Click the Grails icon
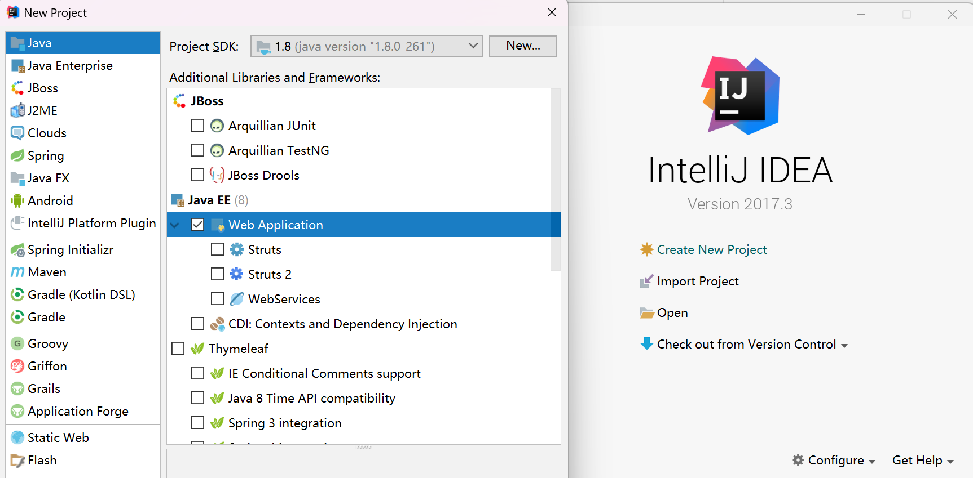The width and height of the screenshot is (973, 478). coord(17,388)
